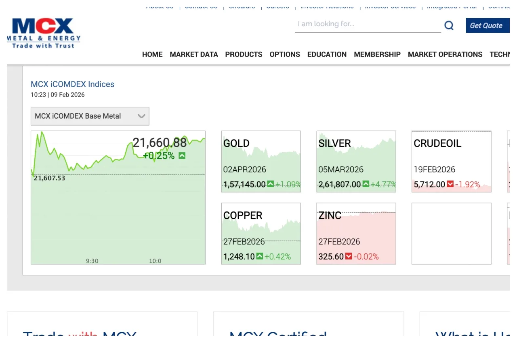Open the Careers page link
Viewport: 517px width, 343px height.
[x=277, y=6]
